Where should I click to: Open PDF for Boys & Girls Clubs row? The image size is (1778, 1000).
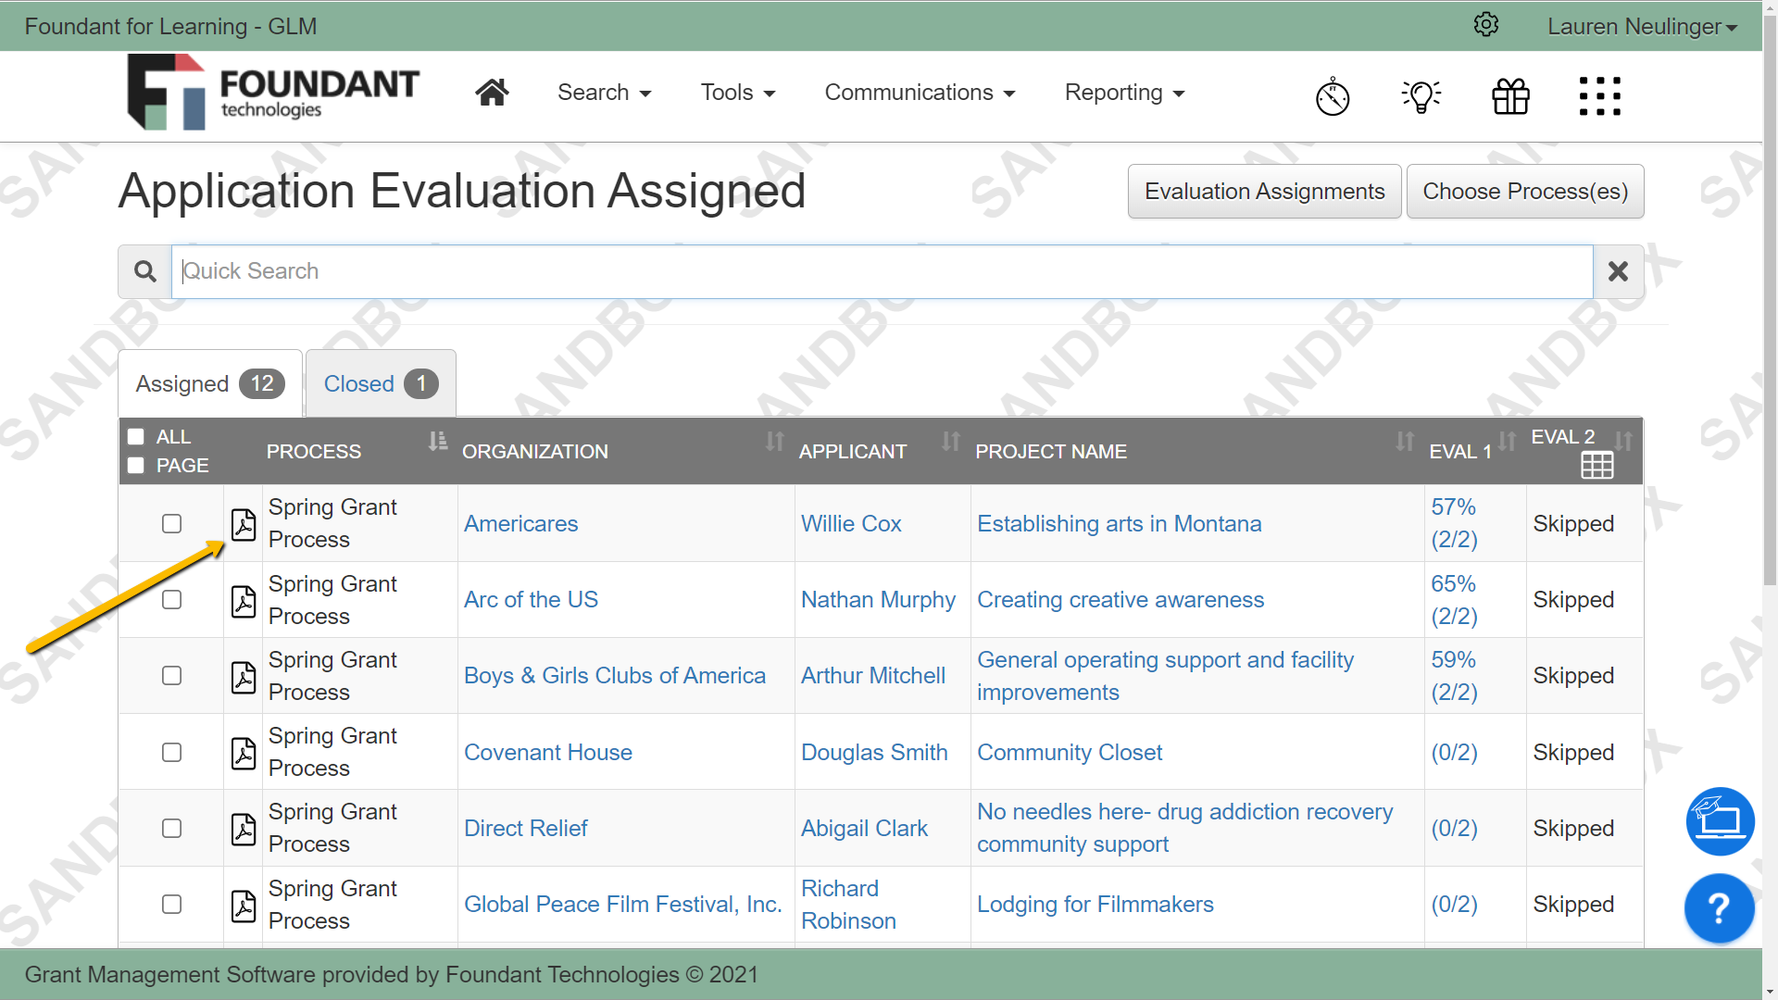[244, 677]
